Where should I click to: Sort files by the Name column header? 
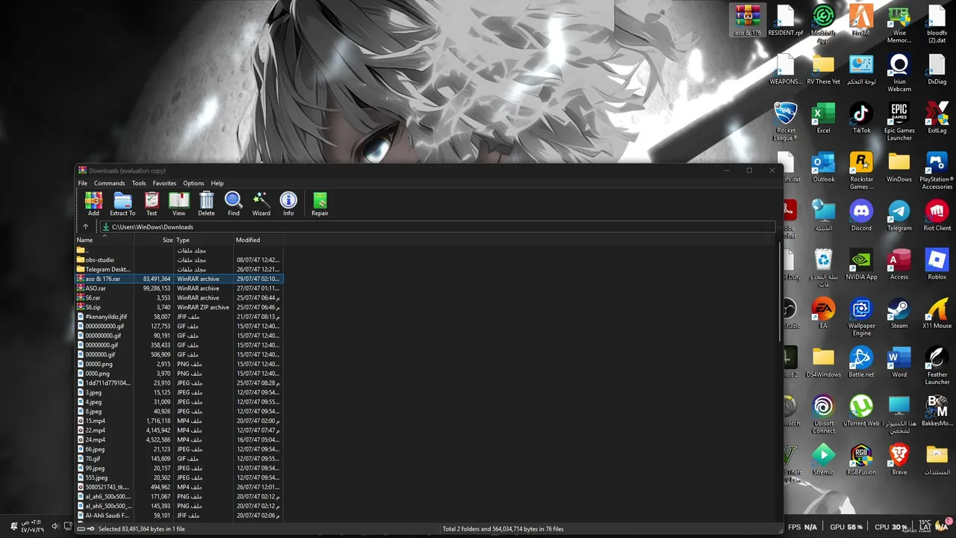(x=105, y=240)
